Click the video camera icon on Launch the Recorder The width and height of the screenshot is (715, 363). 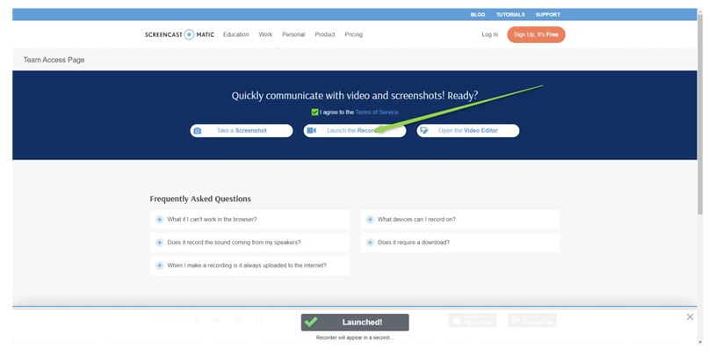311,131
